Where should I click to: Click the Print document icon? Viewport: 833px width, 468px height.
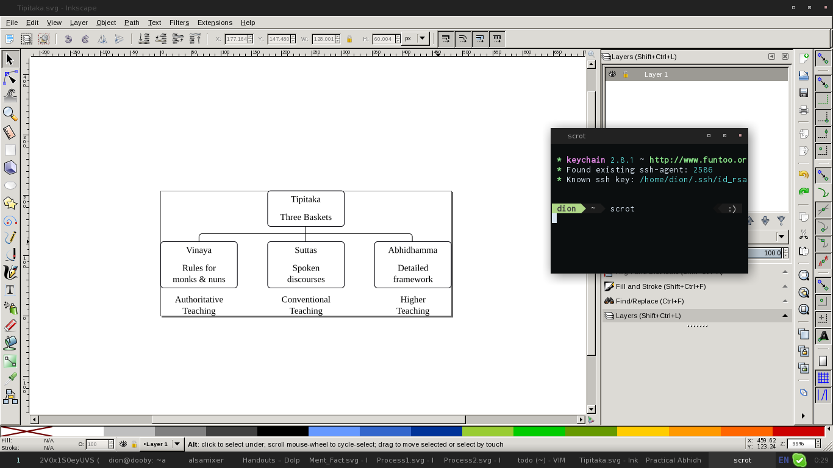[804, 110]
